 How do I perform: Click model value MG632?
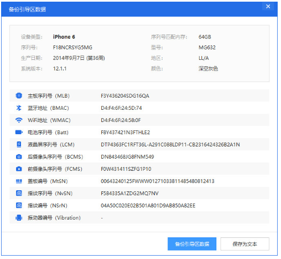pos(207,48)
